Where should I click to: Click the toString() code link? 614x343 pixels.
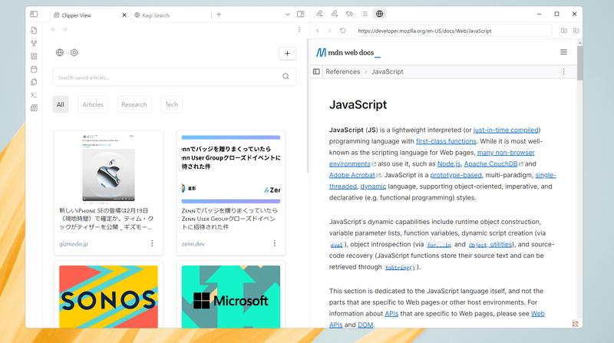(400, 268)
